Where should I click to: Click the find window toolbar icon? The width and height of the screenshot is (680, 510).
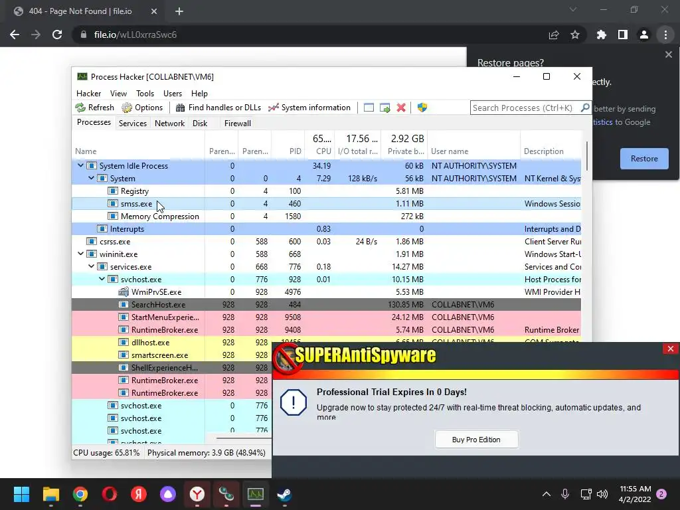point(369,108)
